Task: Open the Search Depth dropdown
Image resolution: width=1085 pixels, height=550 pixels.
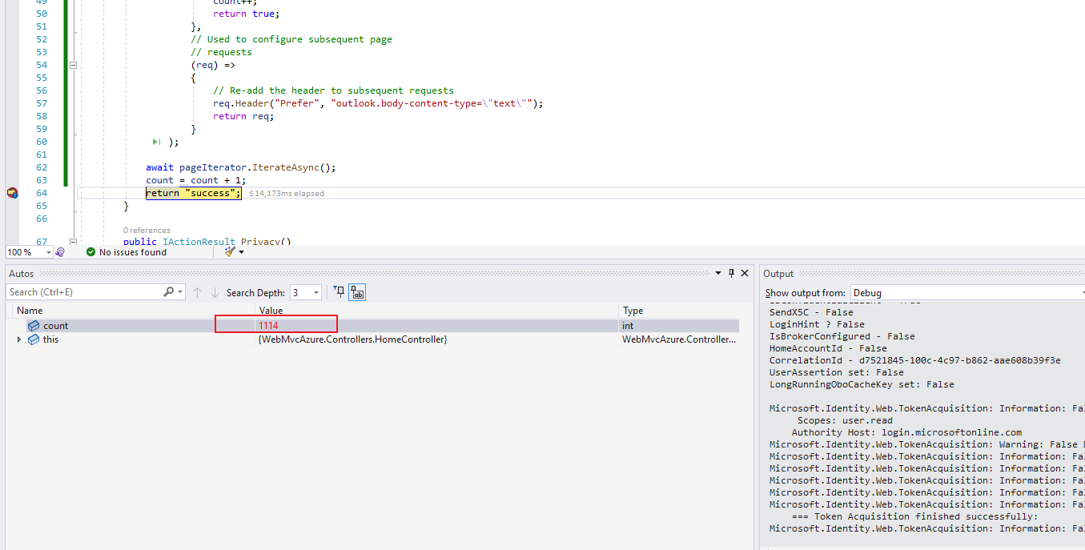Action: pyautogui.click(x=315, y=293)
